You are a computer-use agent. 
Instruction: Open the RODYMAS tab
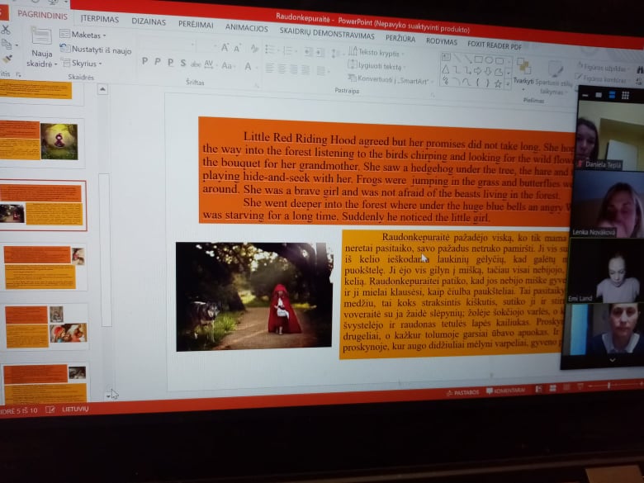(x=442, y=41)
